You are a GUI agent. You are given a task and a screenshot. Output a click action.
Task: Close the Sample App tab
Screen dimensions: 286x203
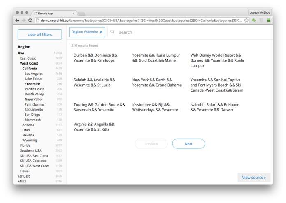click(74, 13)
